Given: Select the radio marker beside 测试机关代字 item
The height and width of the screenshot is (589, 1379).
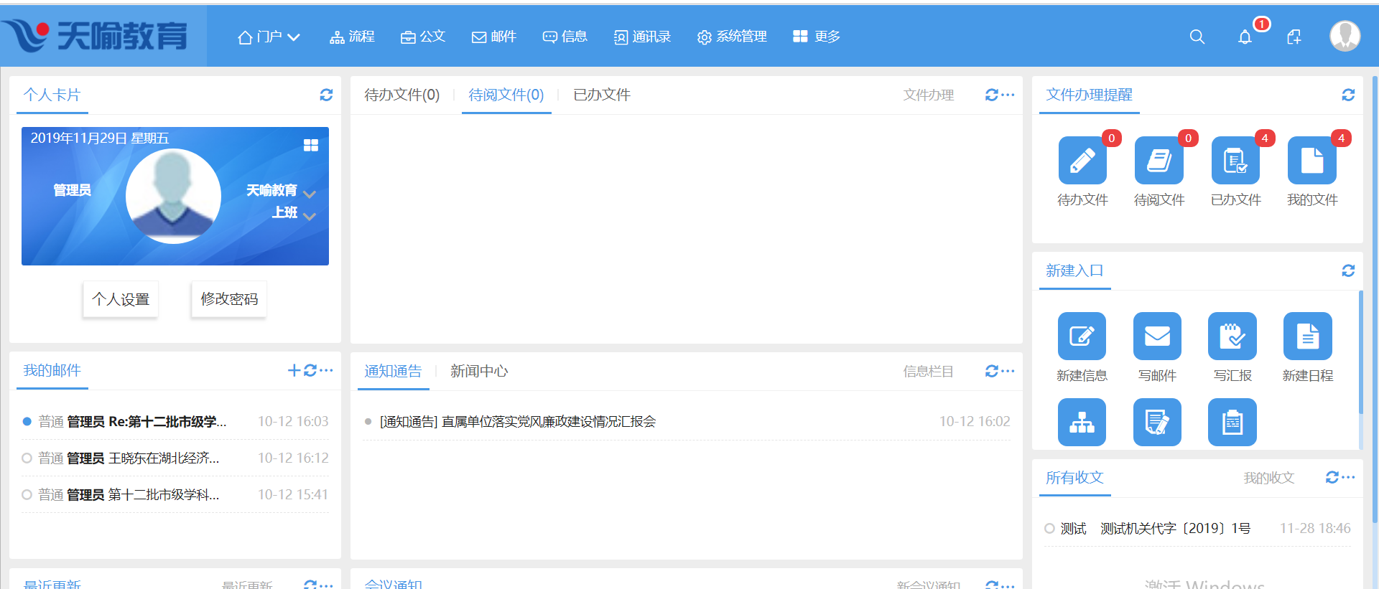Looking at the screenshot, I should (1049, 529).
